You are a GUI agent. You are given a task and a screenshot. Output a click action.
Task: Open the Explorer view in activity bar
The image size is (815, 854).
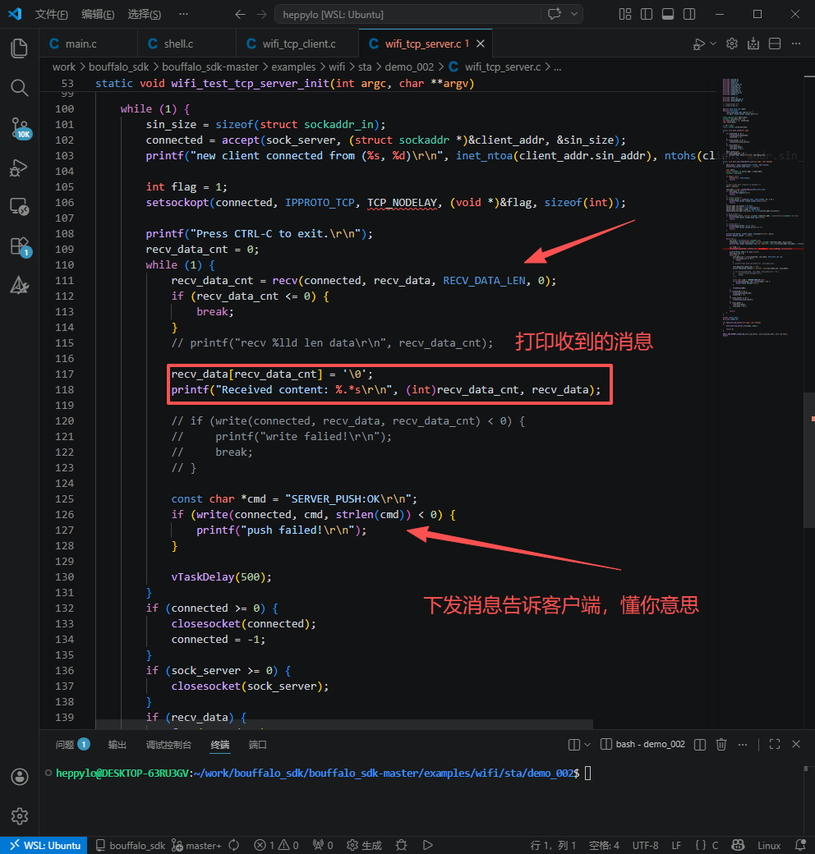click(19, 48)
